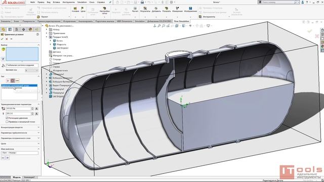Image resolution: width=324 pixels, height=182 pixels.
Task: Click the pressure value field 101325 Pa
Action: point(18,109)
